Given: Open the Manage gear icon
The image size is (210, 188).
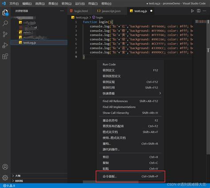Looking at the screenshot, I should pos(5,178).
